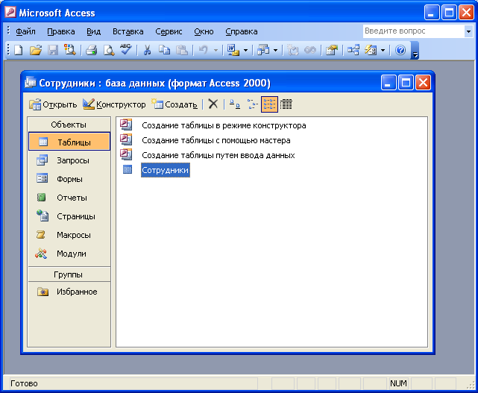Viewport: 478px width, 393px height.
Task: Expand the OfficeLinks dropdown arrow
Action: [x=245, y=50]
